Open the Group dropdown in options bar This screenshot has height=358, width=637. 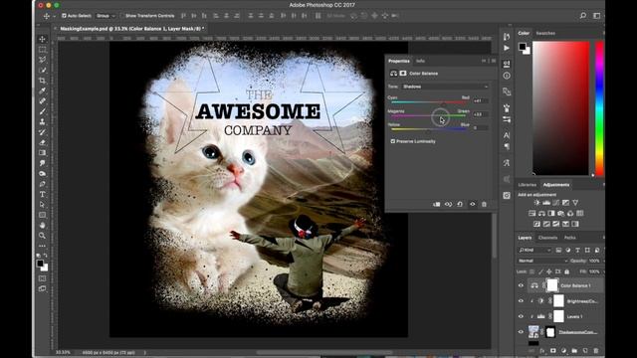point(106,16)
